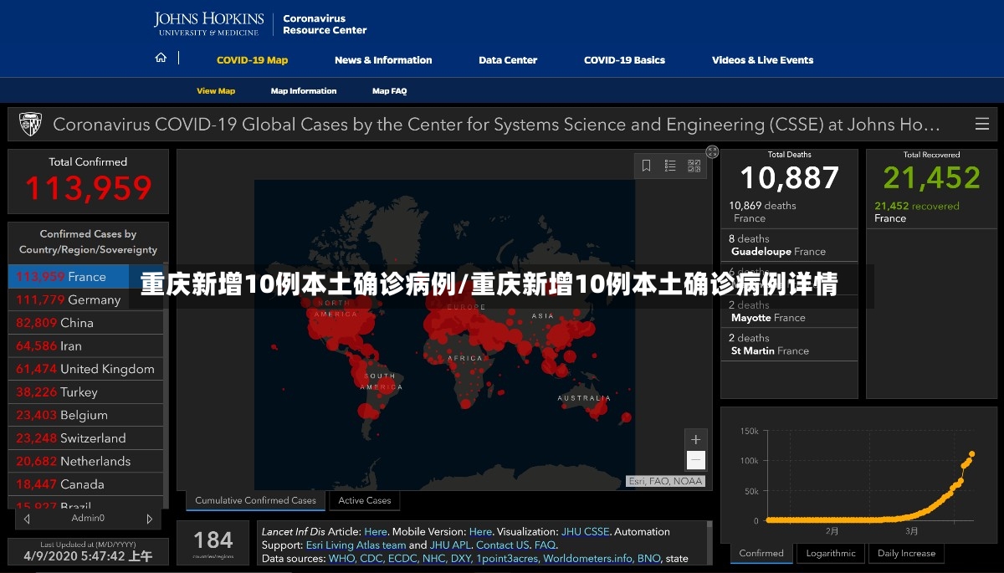Select Germany in confirmed cases list

85,299
